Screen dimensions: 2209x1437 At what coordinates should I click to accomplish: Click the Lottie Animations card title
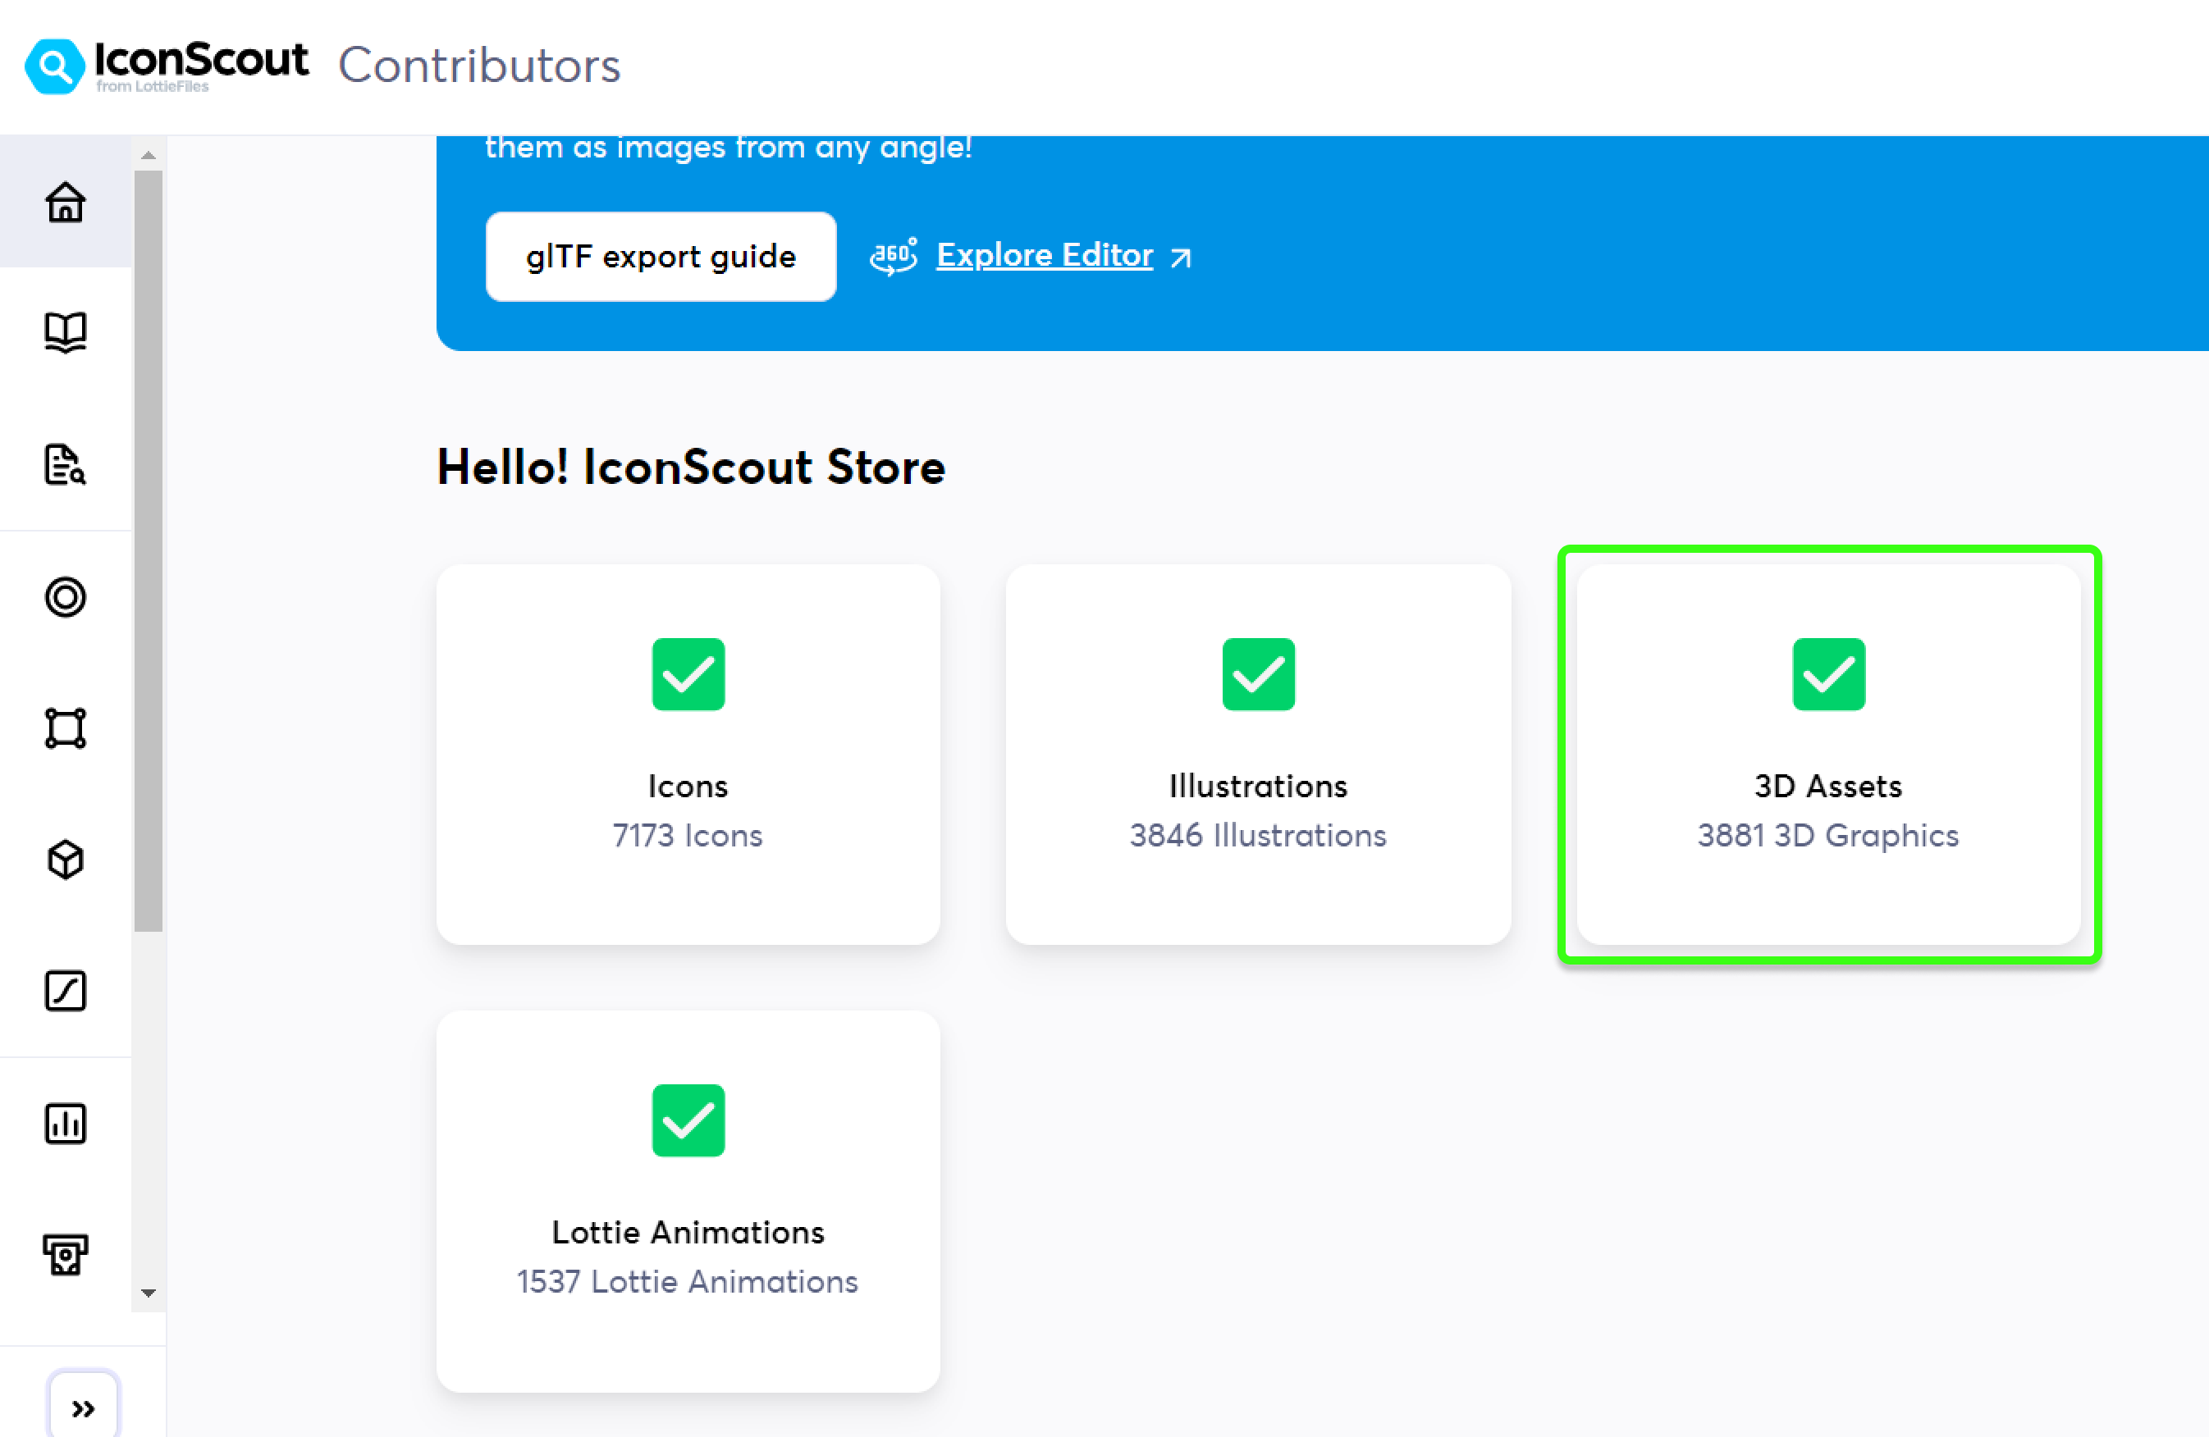(688, 1233)
